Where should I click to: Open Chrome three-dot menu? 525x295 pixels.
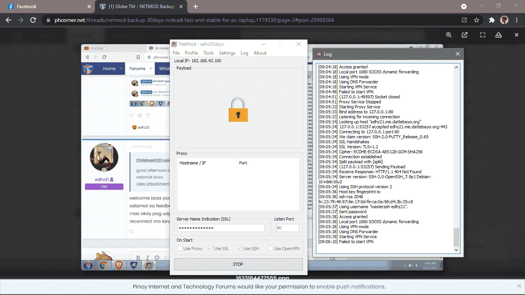tap(517, 20)
